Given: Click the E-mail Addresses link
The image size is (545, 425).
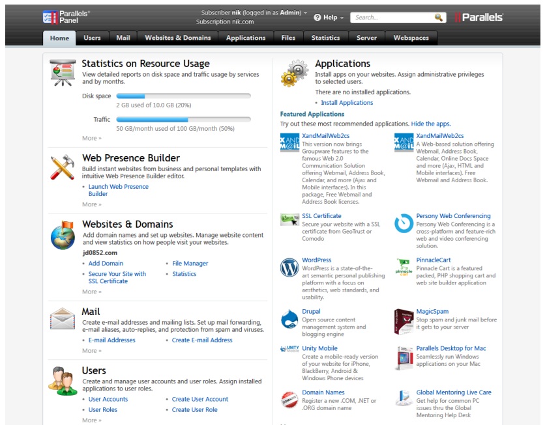Looking at the screenshot, I should tap(111, 340).
